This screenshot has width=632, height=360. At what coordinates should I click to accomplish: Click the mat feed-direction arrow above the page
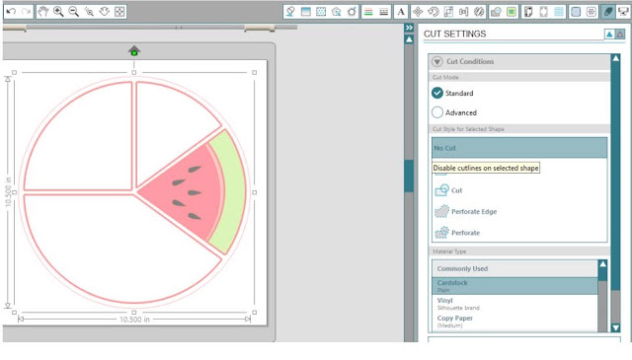pyautogui.click(x=134, y=49)
